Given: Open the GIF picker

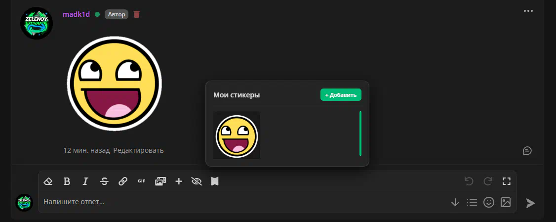Looking at the screenshot, I should pos(142,181).
